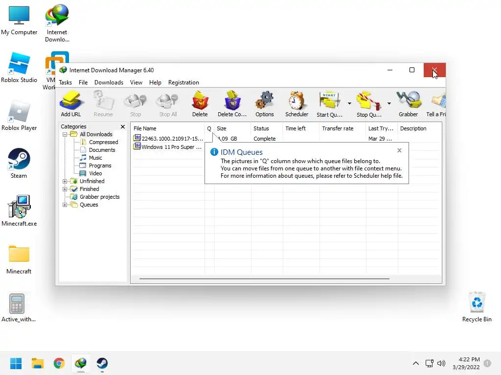
Task: Open the File menu
Action: click(83, 83)
